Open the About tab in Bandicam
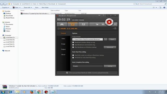This screenshot has height=94, width=167. coord(63,55)
